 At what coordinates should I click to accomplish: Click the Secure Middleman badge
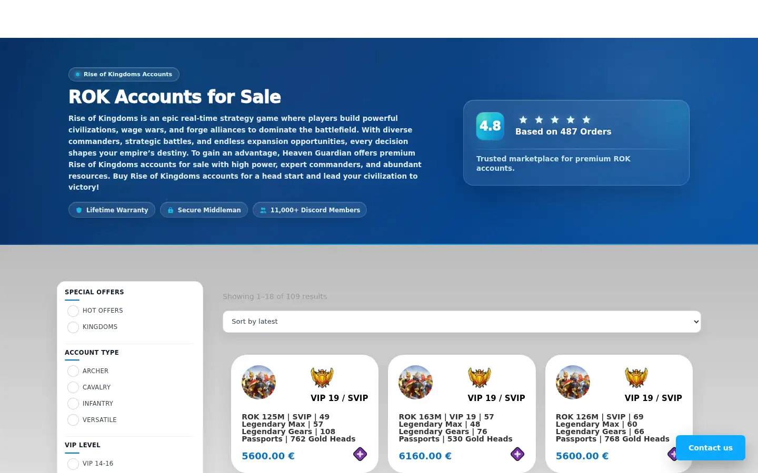tap(204, 210)
